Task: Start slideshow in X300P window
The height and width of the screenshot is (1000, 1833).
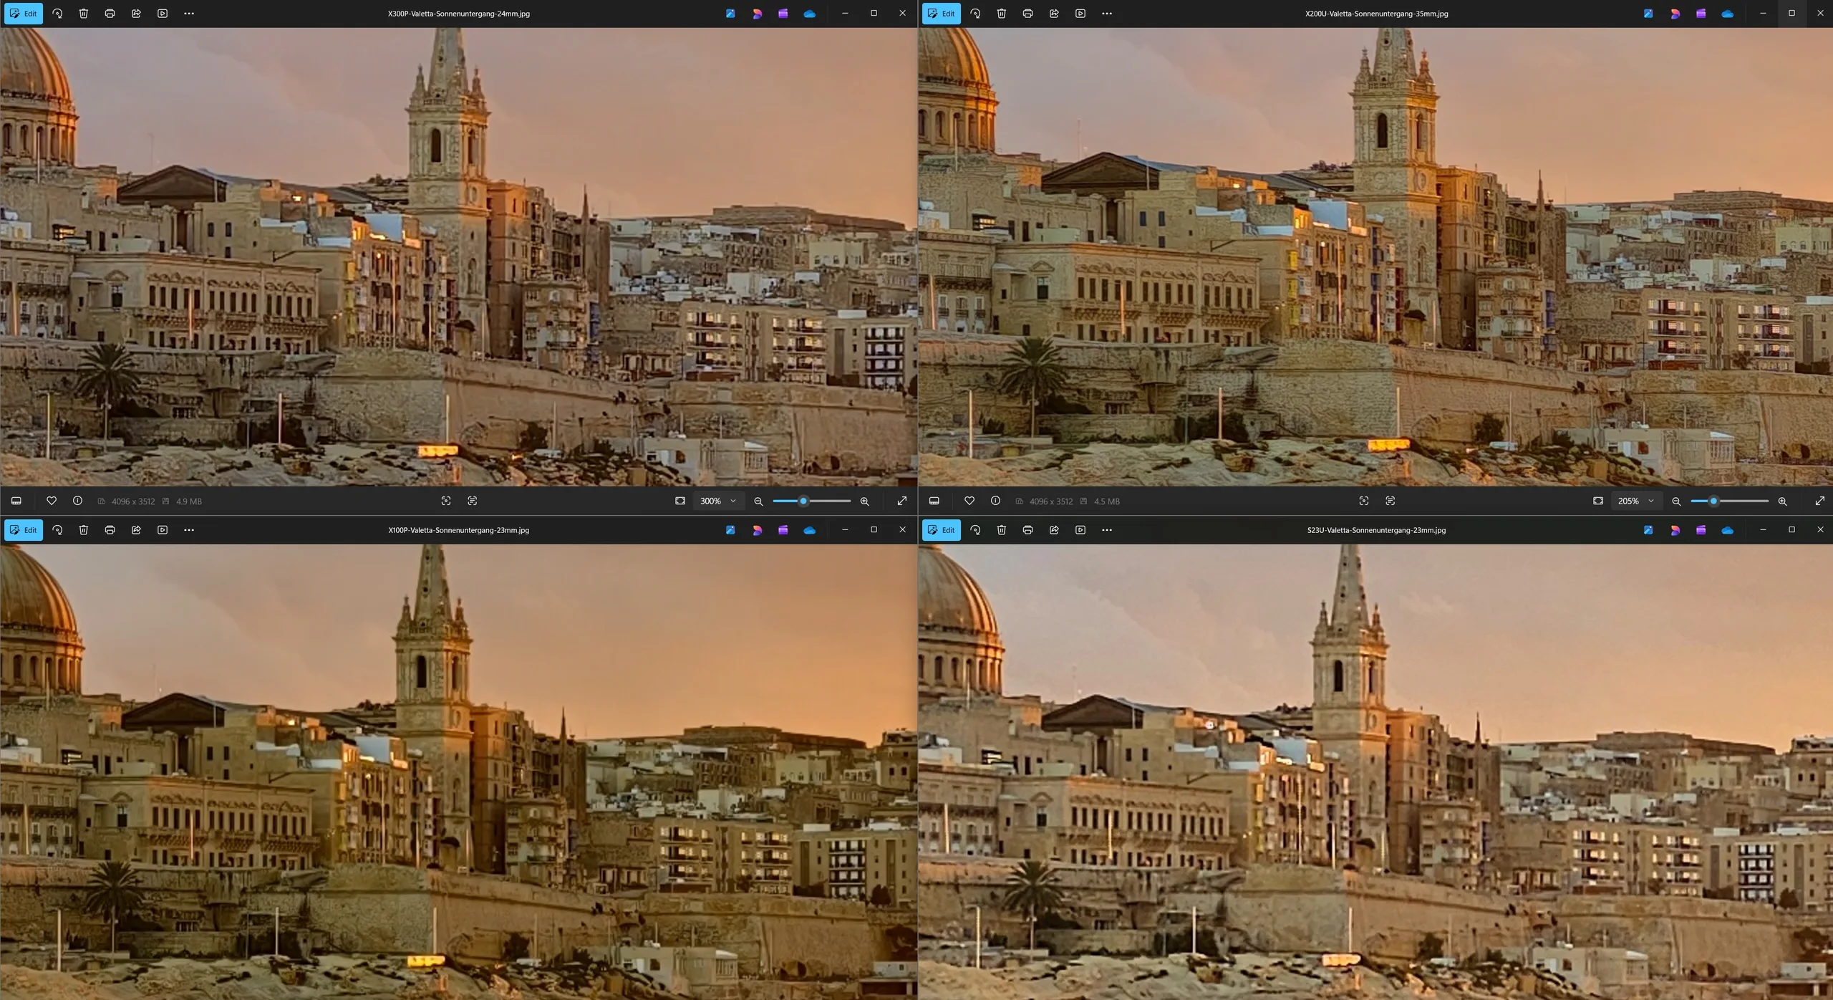Action: point(163,14)
